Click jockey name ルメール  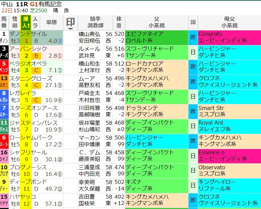point(86,49)
